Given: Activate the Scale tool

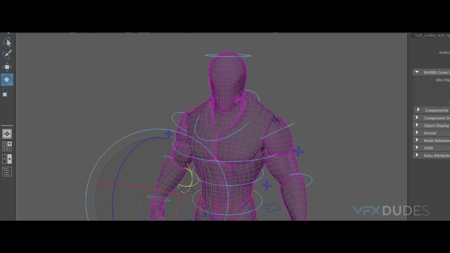Looking at the screenshot, I should pyautogui.click(x=7, y=92).
